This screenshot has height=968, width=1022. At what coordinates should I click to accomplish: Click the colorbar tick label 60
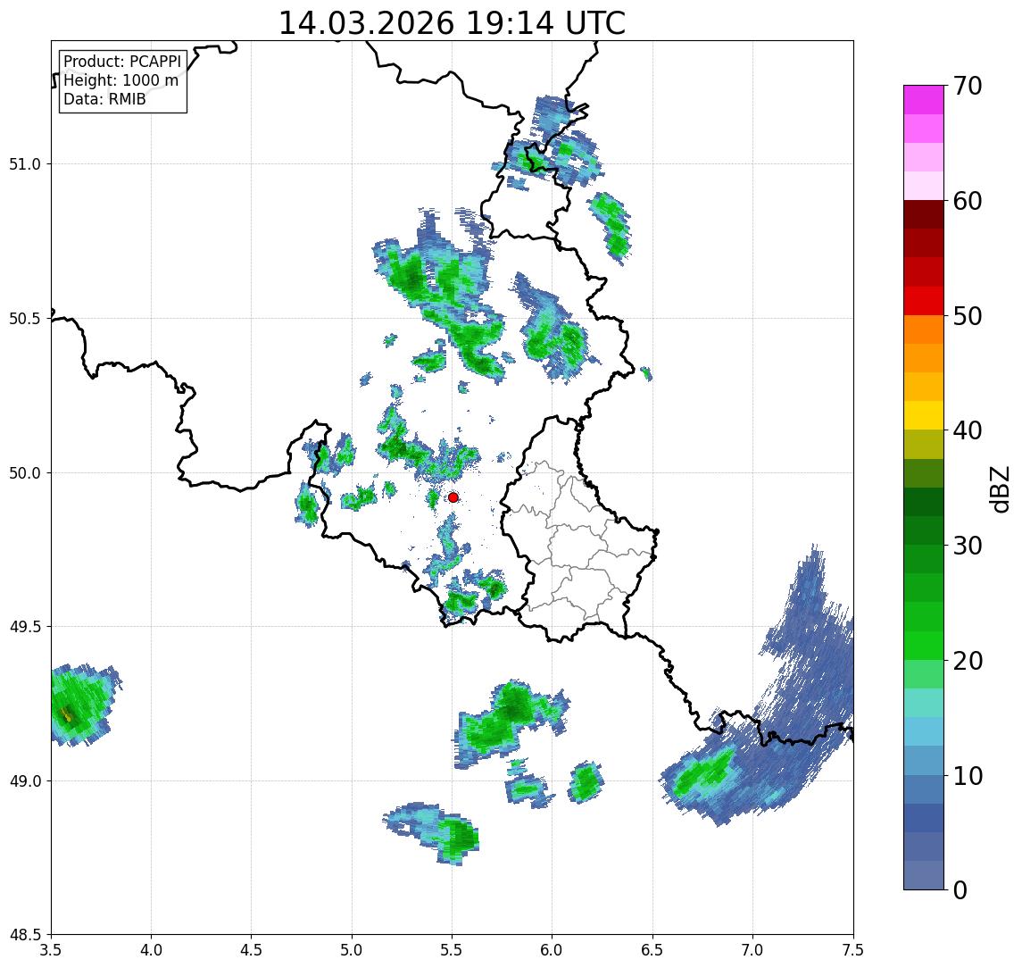(x=968, y=201)
